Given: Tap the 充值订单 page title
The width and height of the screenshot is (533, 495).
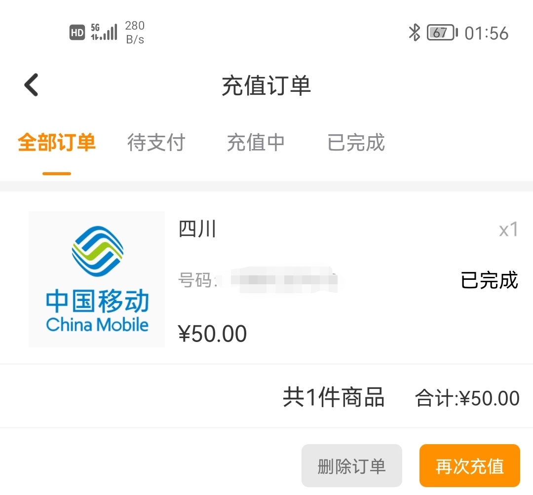Looking at the screenshot, I should point(266,85).
